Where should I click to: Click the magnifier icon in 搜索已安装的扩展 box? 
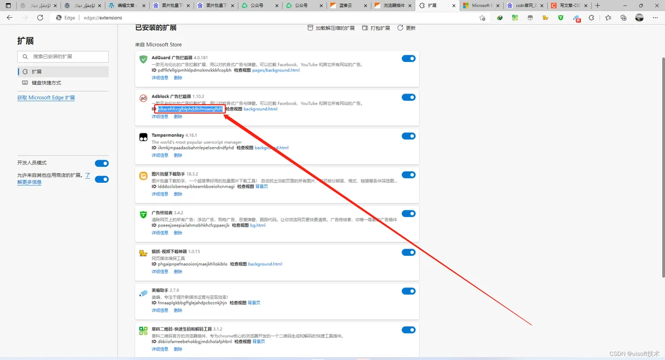point(25,56)
